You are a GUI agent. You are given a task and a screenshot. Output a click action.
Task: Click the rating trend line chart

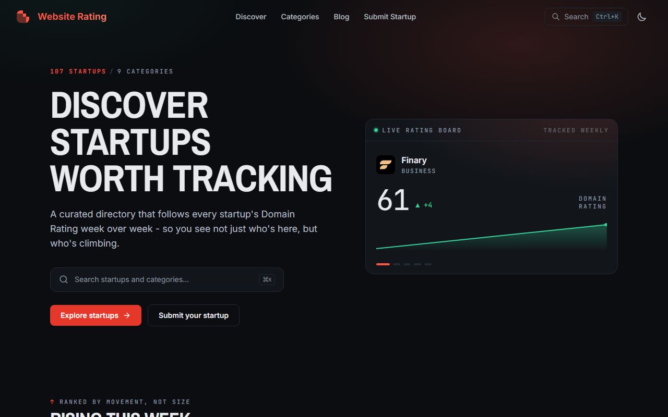click(491, 237)
